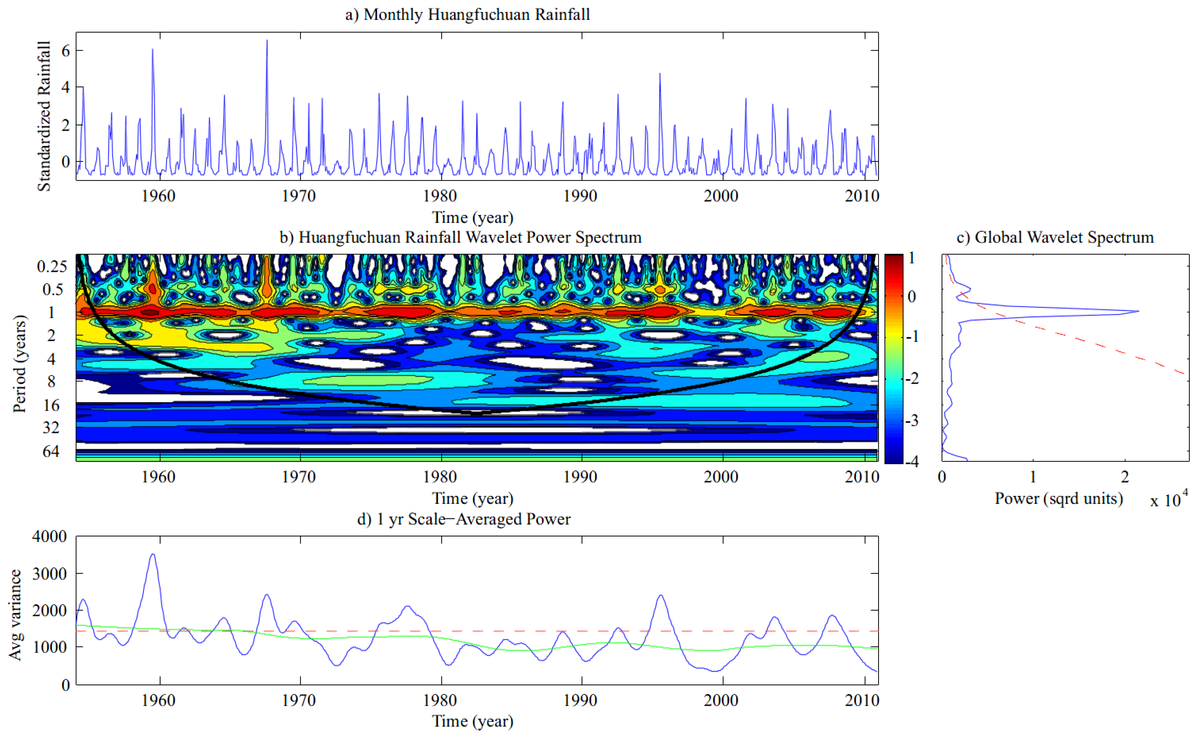The image size is (1194, 739).
Task: Click the '6' tick on Standardized Rainfall axis
Action: (x=66, y=50)
